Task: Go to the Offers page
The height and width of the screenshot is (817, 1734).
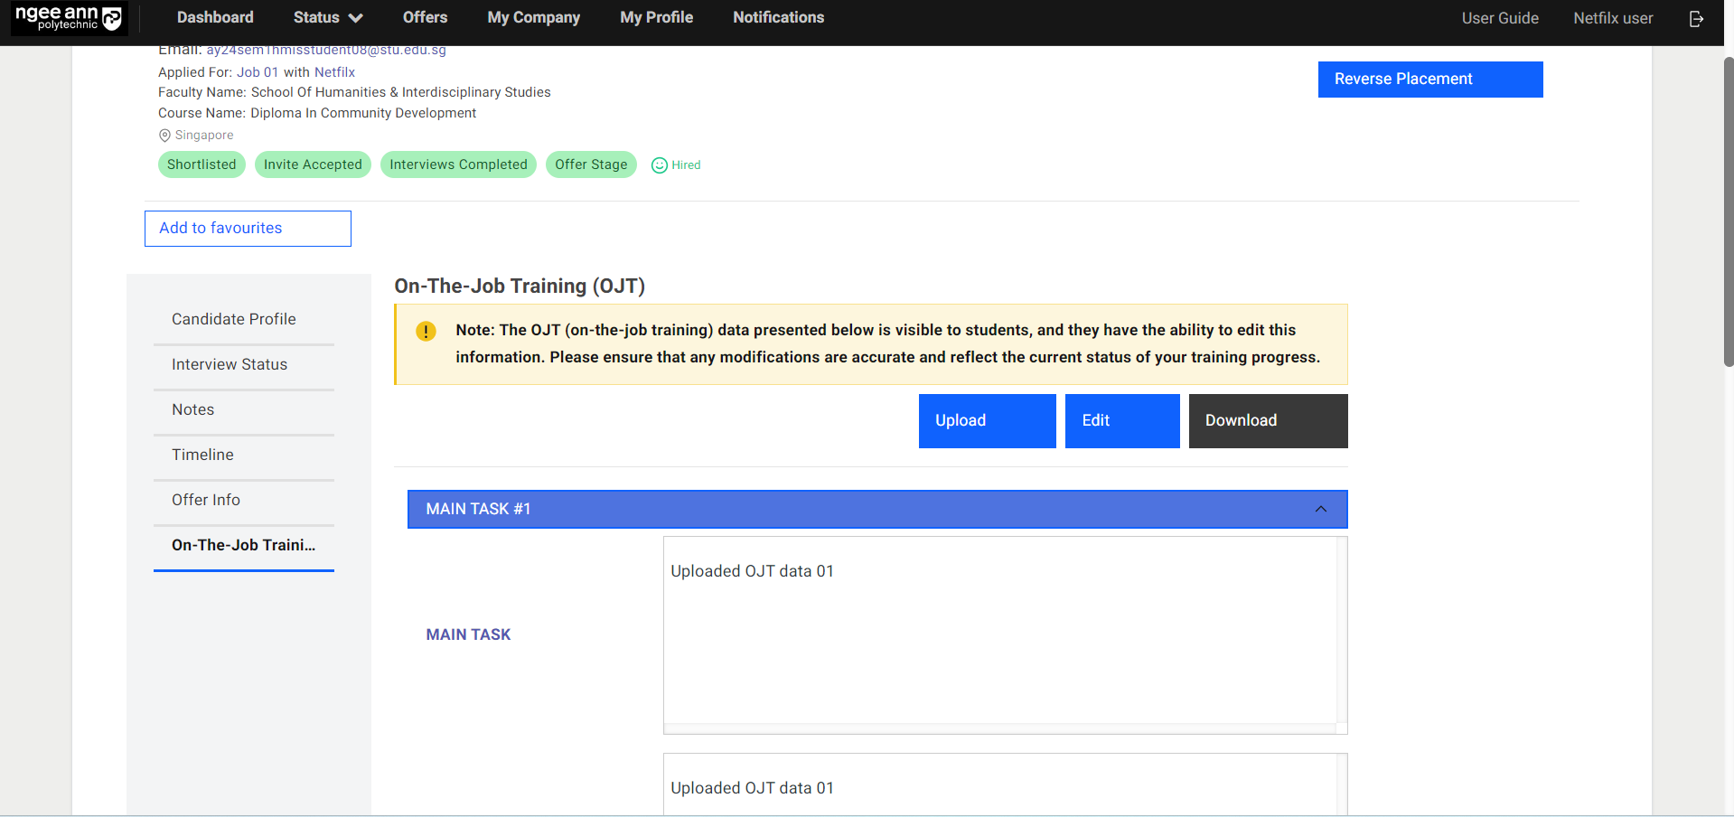Action: (425, 18)
